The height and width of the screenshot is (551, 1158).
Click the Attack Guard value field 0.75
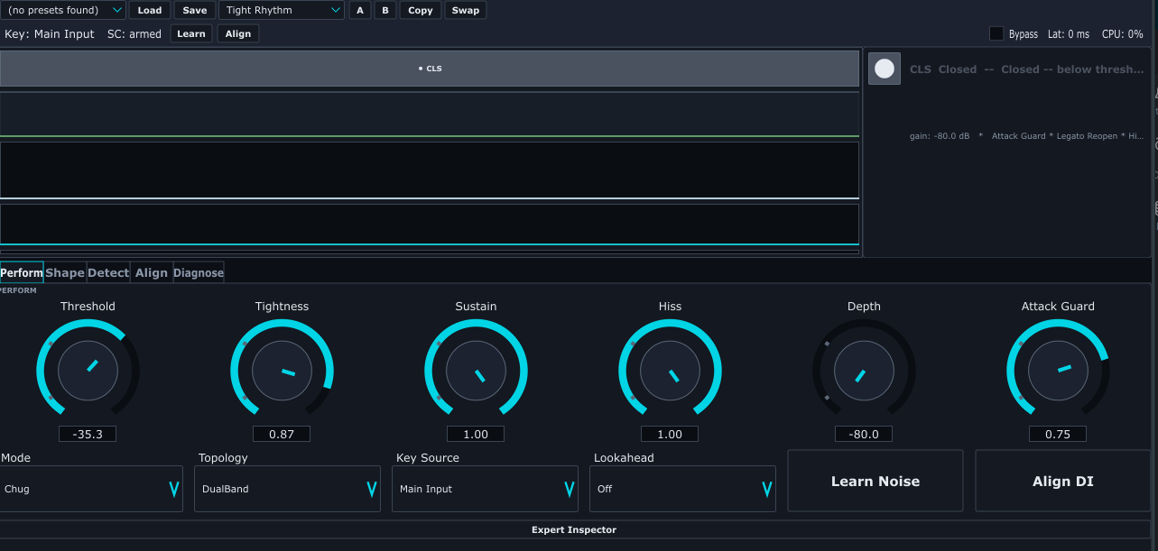click(x=1058, y=434)
